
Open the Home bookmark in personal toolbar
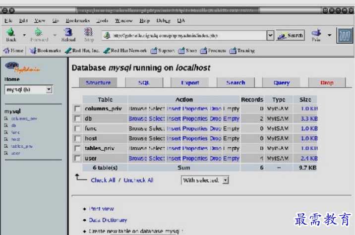[x=13, y=51]
